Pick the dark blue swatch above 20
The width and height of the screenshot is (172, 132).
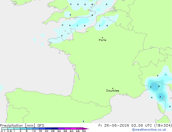coord(49,128)
